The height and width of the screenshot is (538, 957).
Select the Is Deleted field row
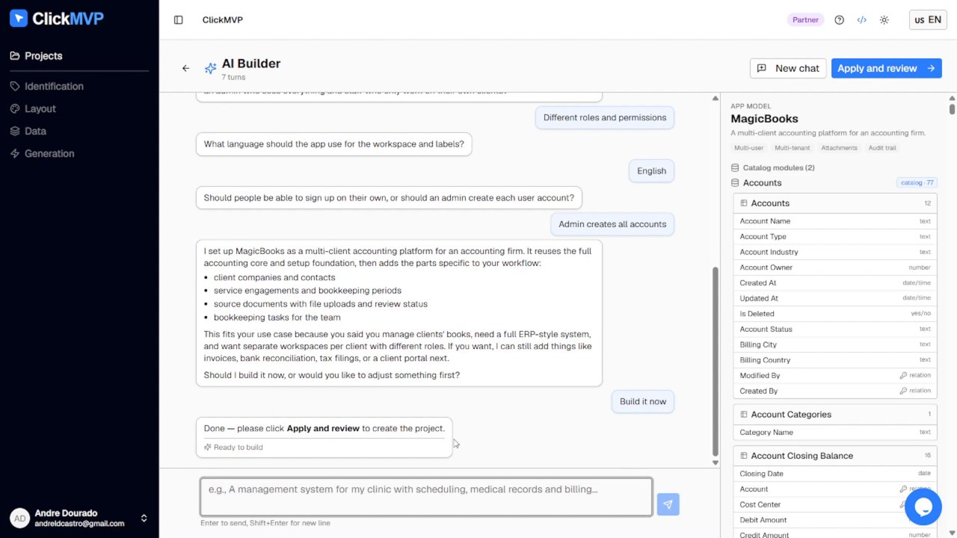pos(835,314)
